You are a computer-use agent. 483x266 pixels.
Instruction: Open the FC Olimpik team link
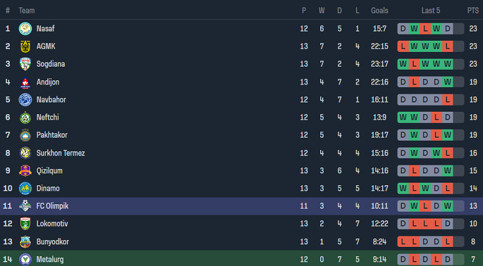(x=54, y=207)
